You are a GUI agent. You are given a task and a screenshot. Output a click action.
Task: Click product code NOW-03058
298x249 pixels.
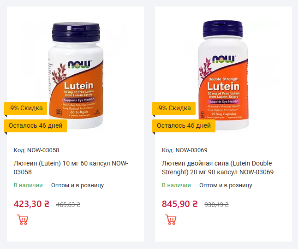pos(36,150)
